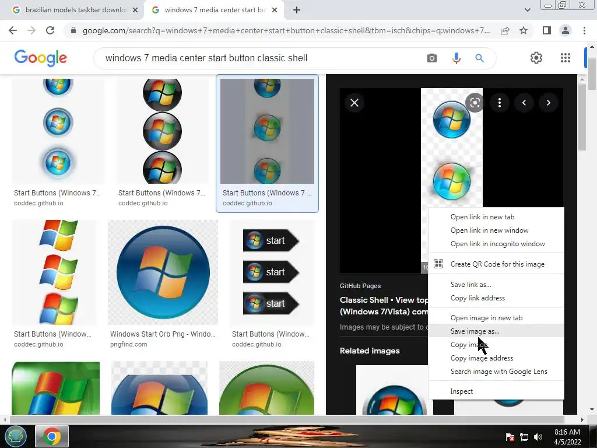
Task: Open the green Windows orb thumbnail
Action: (267, 388)
